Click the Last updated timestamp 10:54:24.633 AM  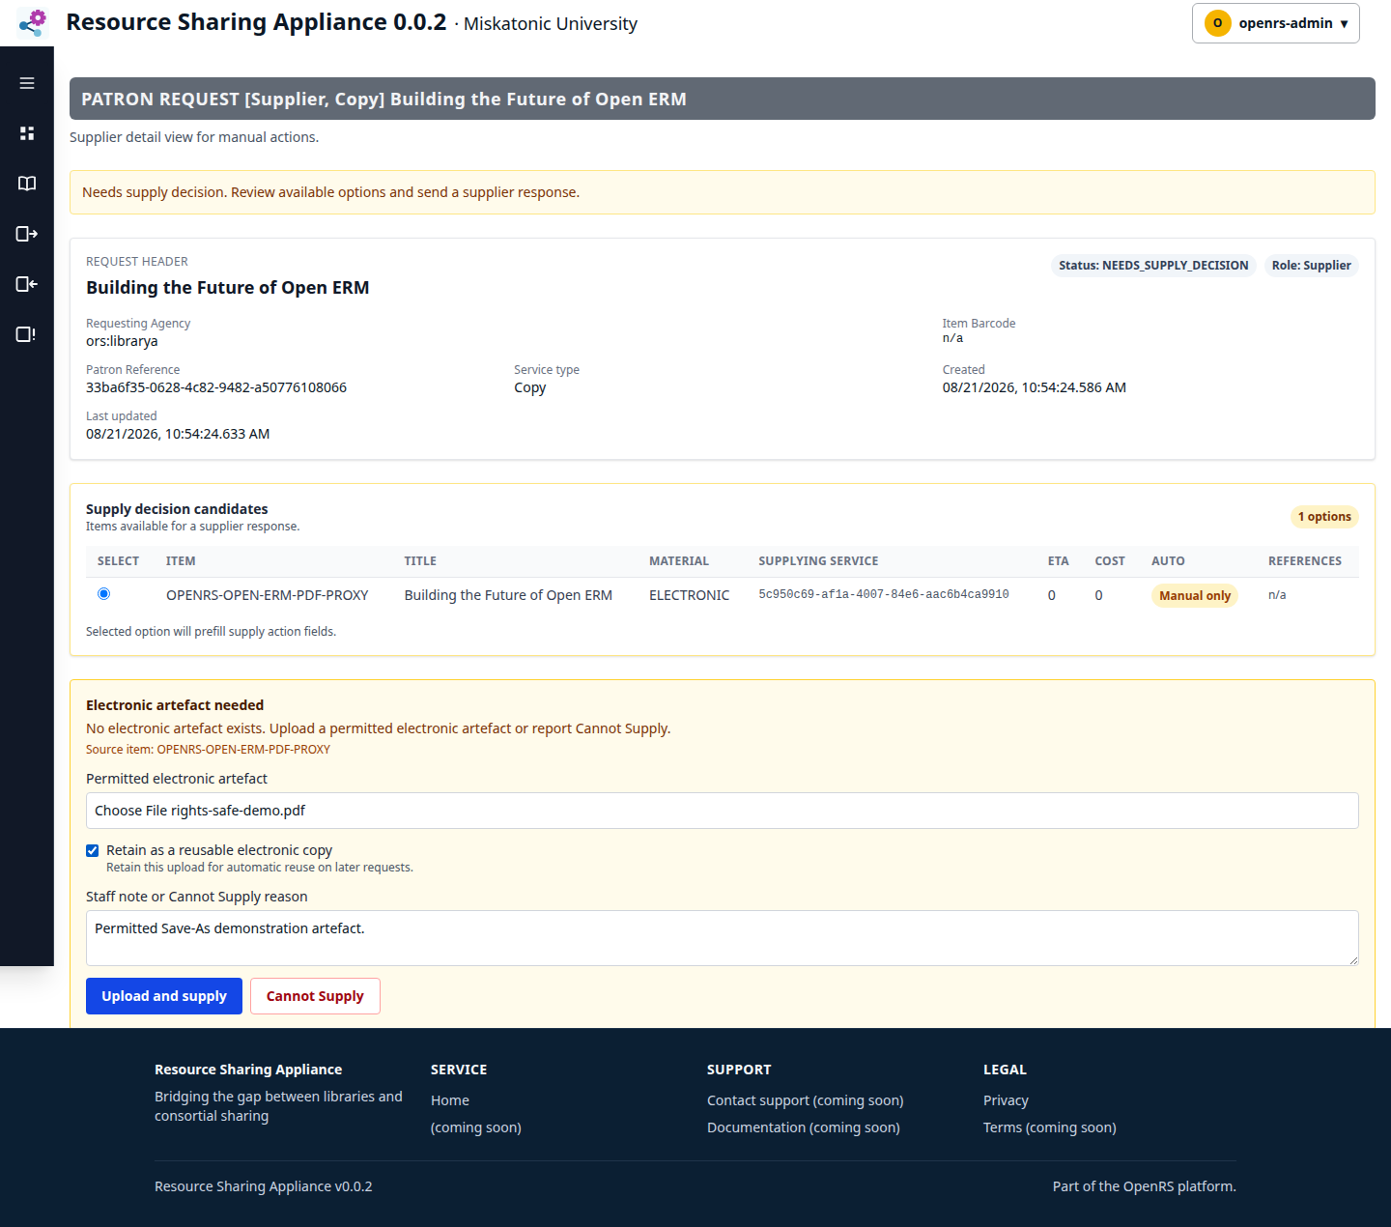coord(178,434)
